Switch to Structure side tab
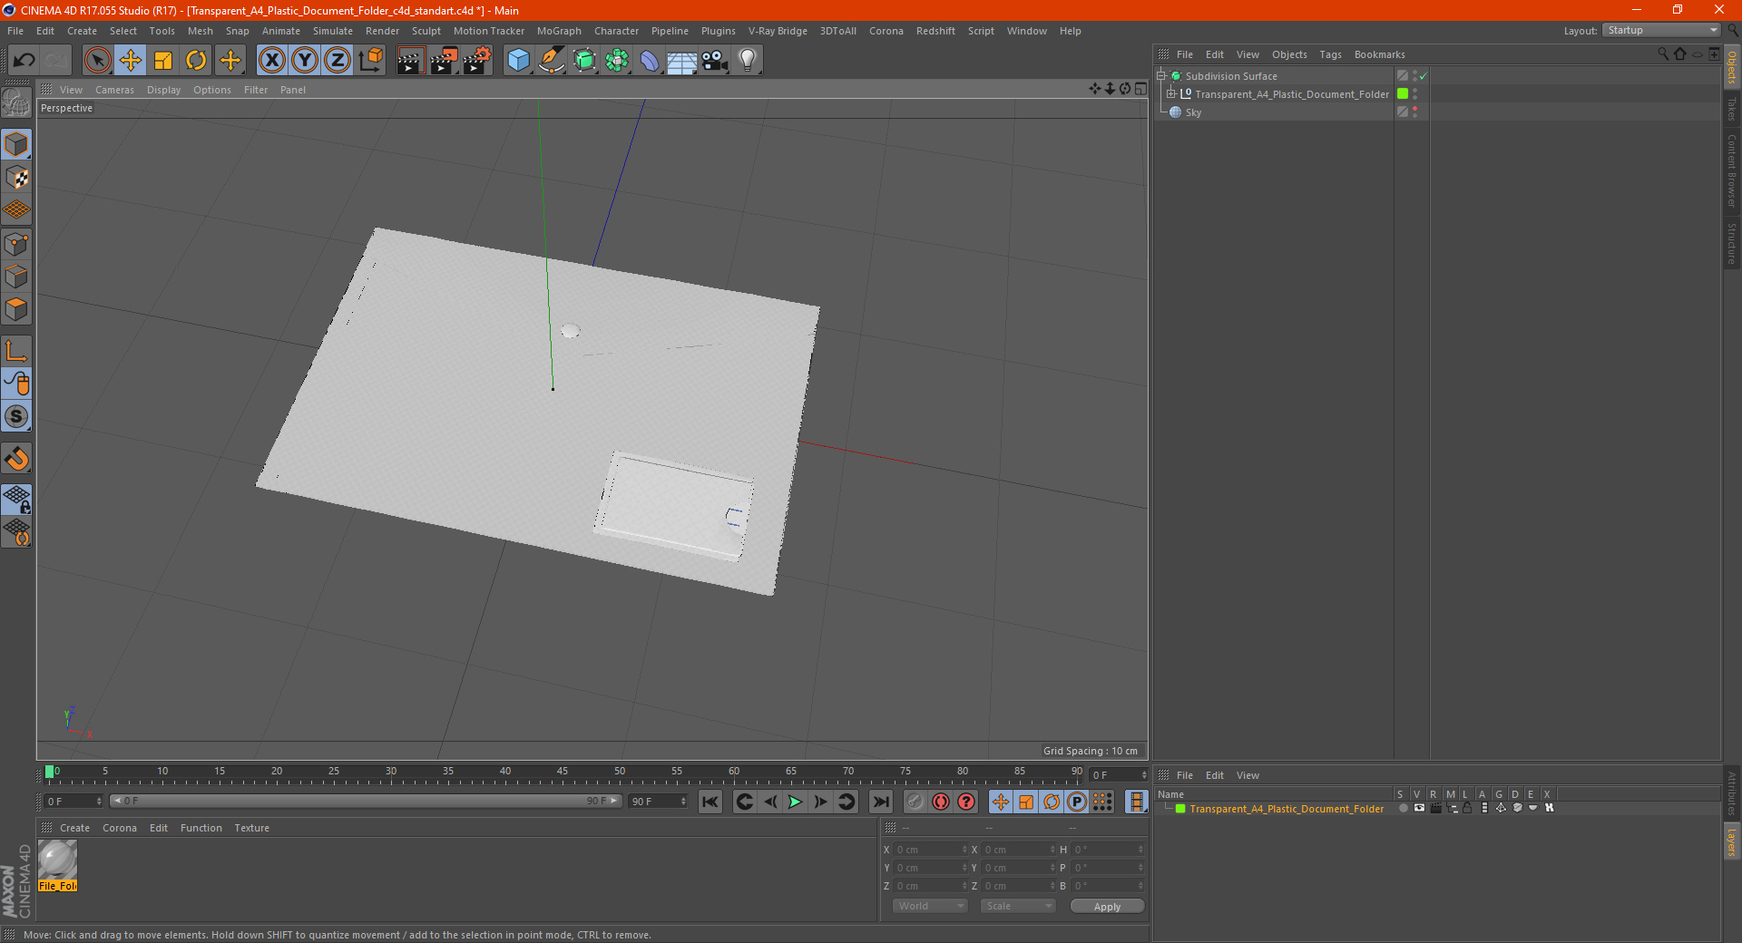 [x=1732, y=243]
